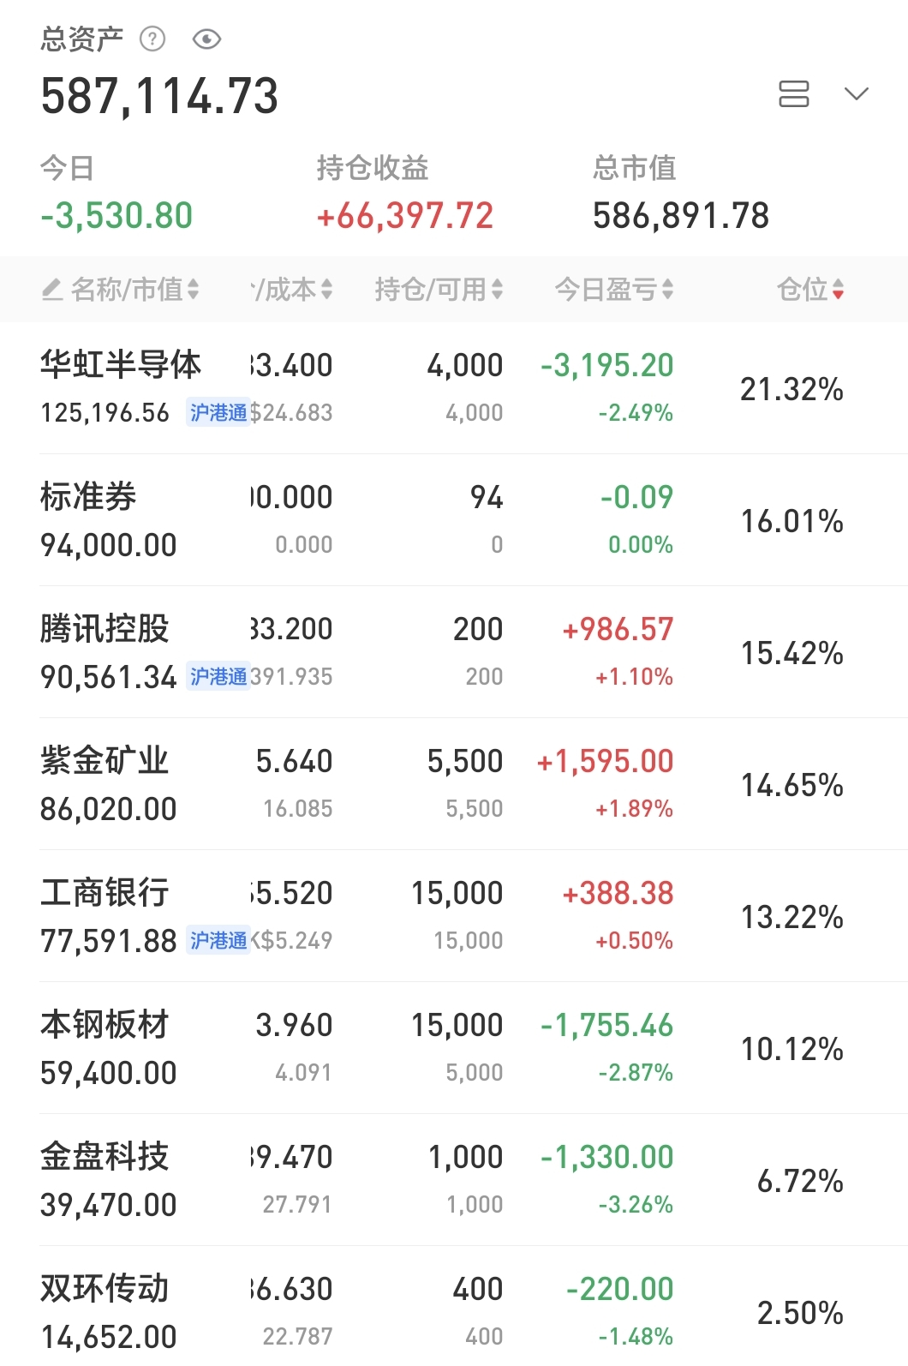Expand the account dropdown chevron at top right
The width and height of the screenshot is (908, 1366).
(x=857, y=93)
